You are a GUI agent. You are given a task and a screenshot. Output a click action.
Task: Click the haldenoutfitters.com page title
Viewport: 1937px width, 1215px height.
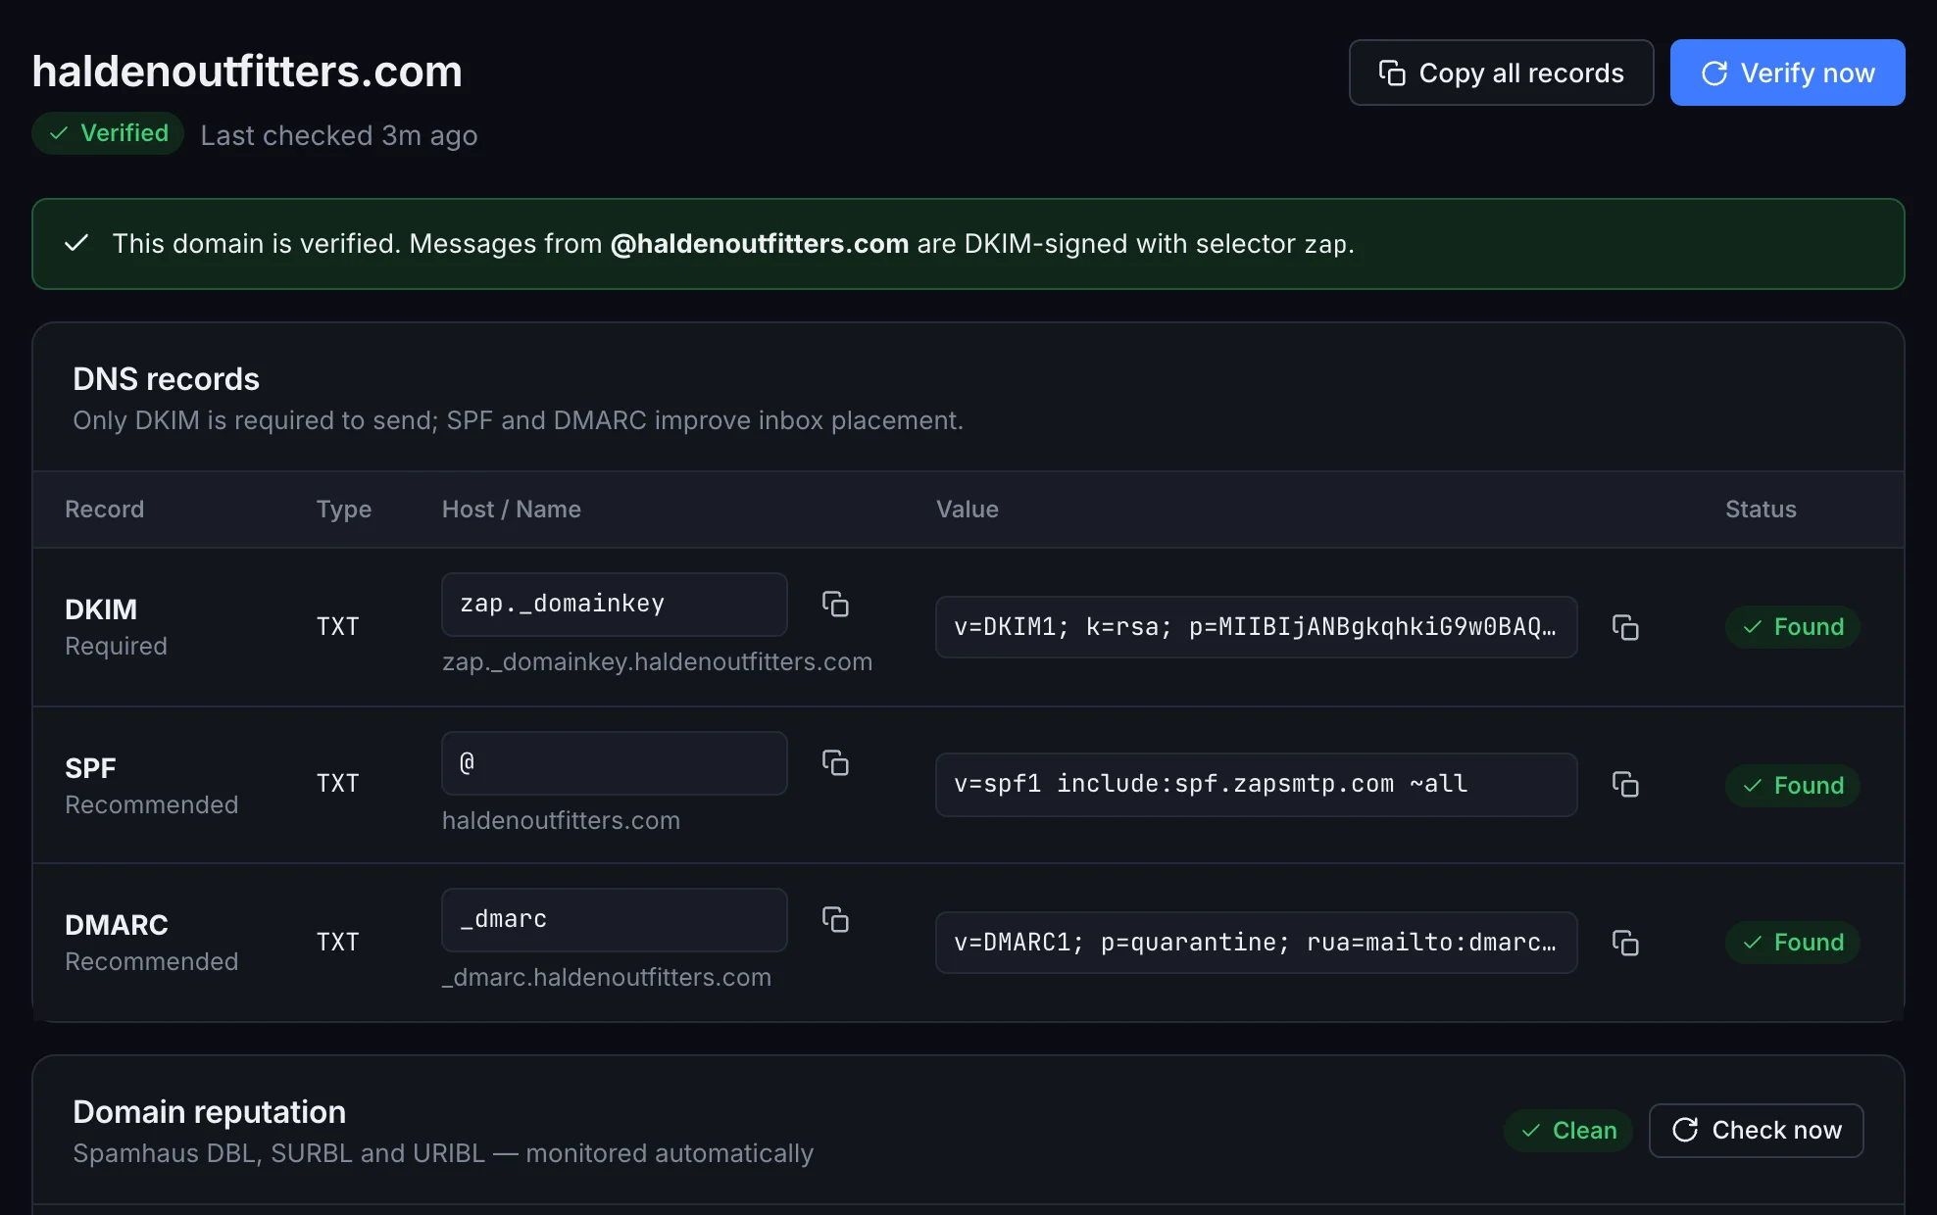point(247,72)
